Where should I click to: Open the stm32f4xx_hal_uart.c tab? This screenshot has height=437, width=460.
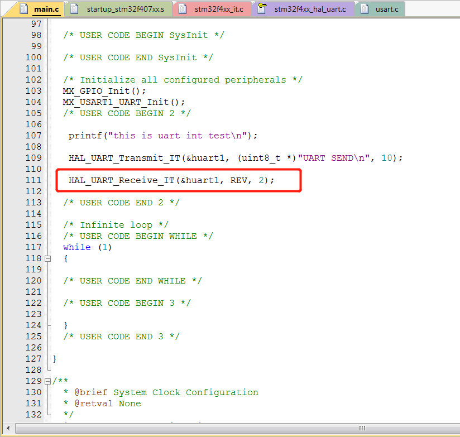click(x=303, y=9)
